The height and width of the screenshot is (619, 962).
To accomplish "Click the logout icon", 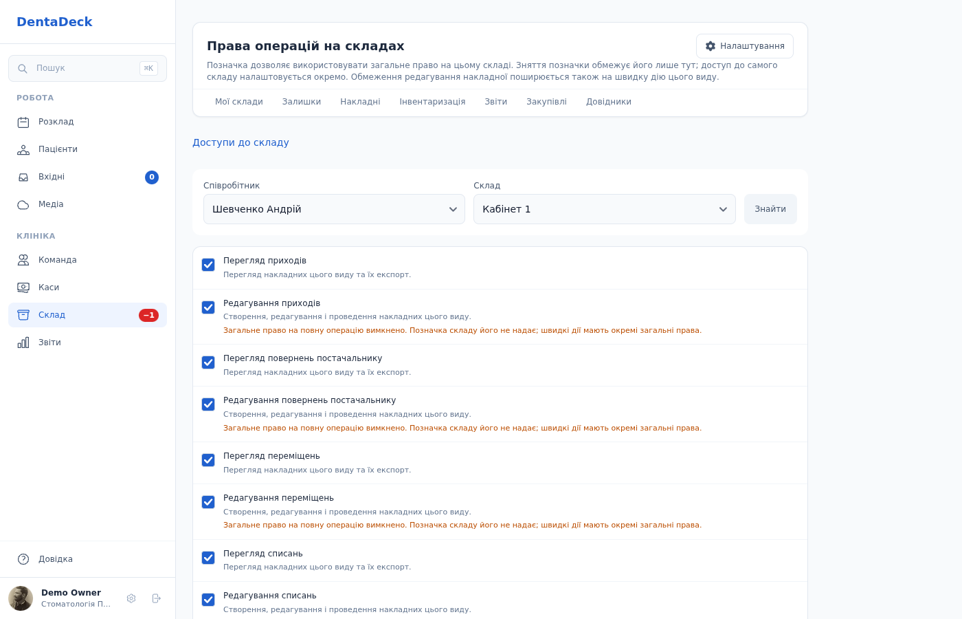I will point(156,598).
